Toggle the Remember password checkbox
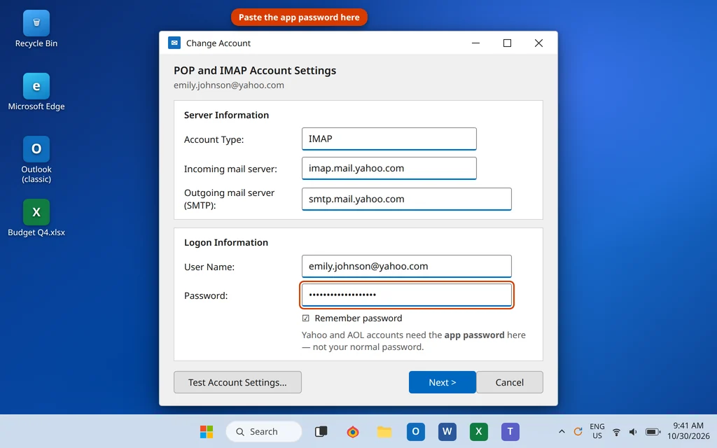Screen dimensions: 717x448 [305, 318]
